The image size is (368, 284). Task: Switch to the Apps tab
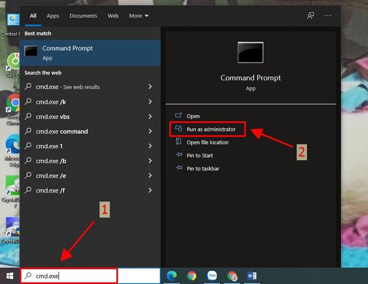tap(53, 16)
